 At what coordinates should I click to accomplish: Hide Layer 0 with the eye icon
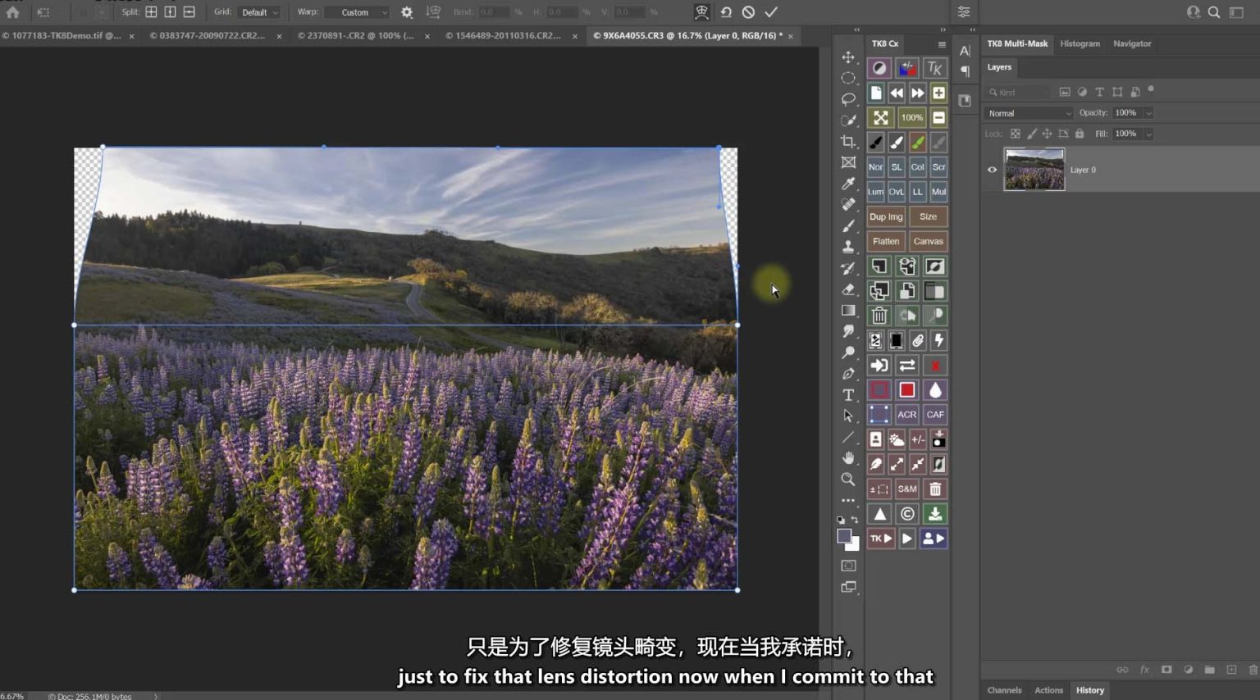coord(992,170)
